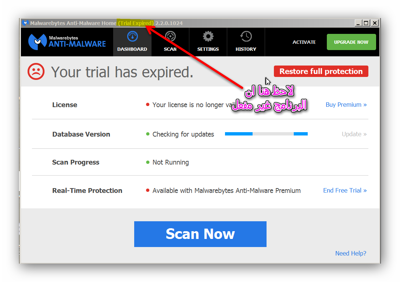Click the title bar Malwarebytes app icon
Viewport: 400px width, 282px height.
[25, 23]
